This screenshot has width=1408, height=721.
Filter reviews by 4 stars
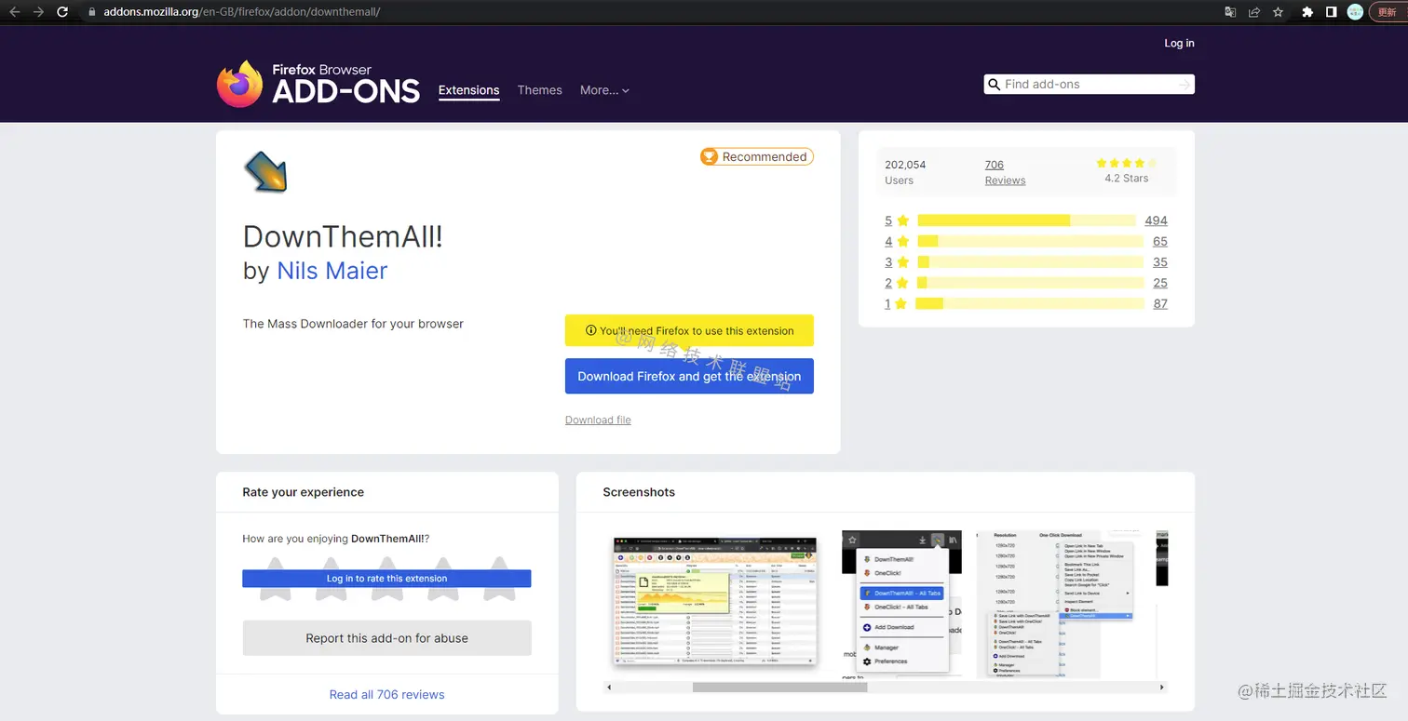[x=897, y=241]
